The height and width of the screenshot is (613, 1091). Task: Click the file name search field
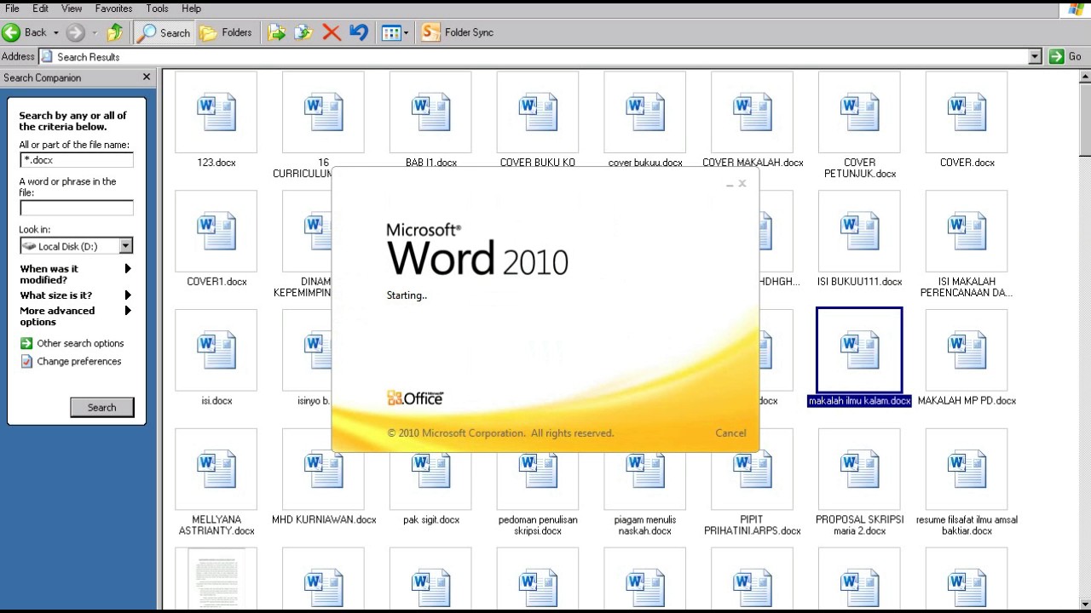[77, 159]
